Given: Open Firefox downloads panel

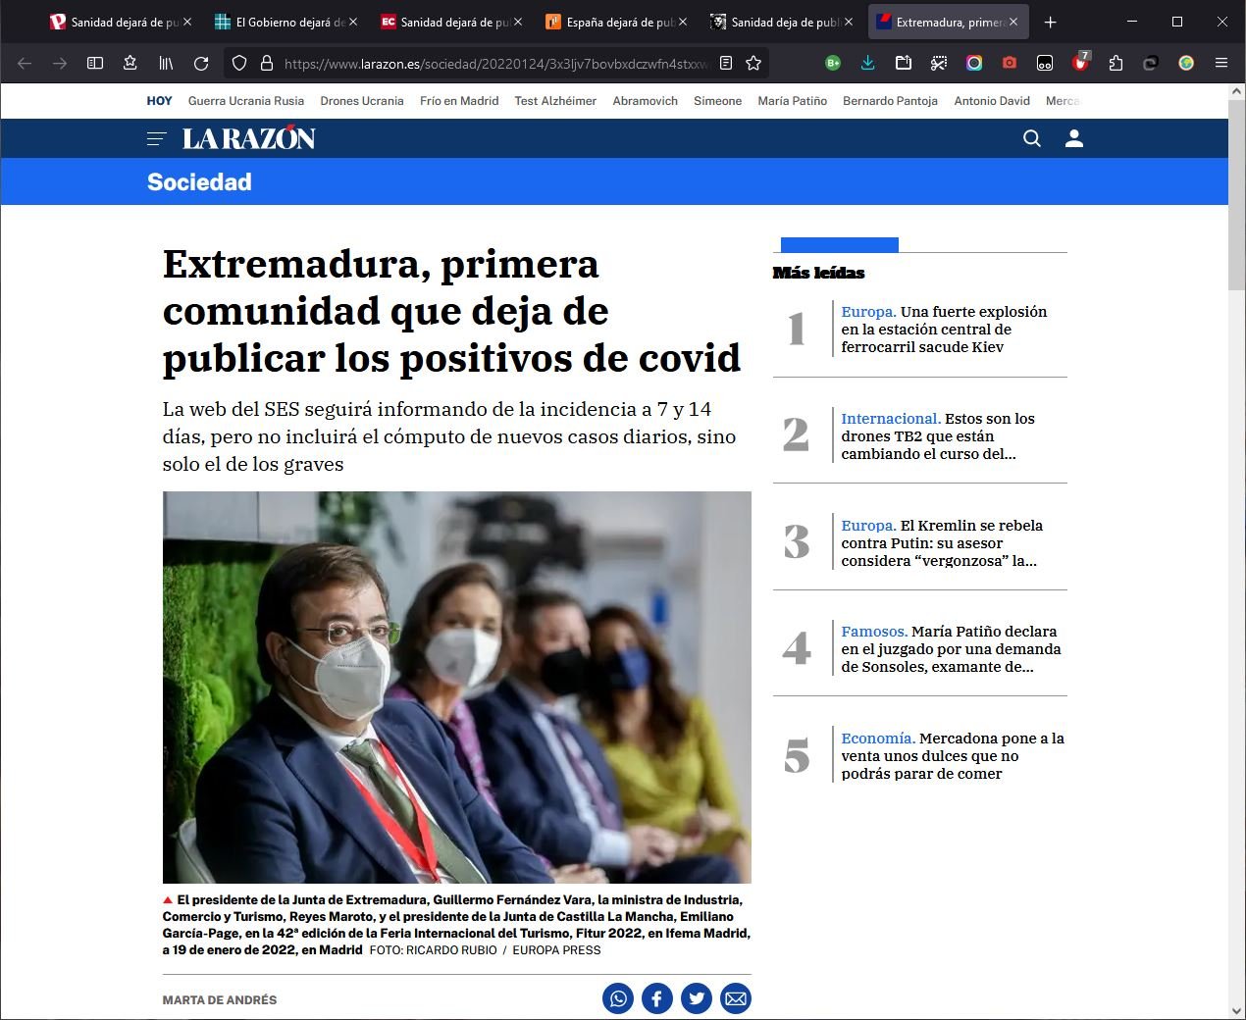Looking at the screenshot, I should coord(867,63).
